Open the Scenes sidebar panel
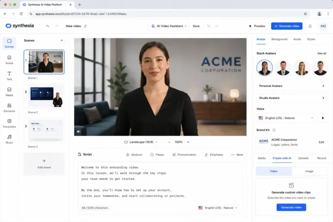Screen dimensions: 333x222 [x=9, y=43]
